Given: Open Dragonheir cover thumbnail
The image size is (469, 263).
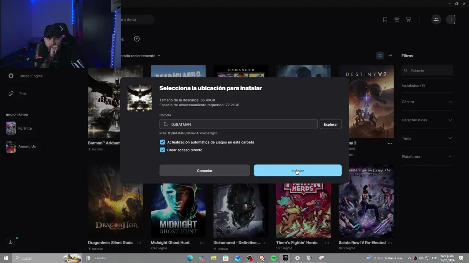Looking at the screenshot, I should [115, 201].
